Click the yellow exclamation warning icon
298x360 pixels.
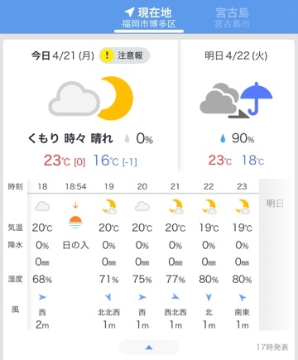coord(107,55)
